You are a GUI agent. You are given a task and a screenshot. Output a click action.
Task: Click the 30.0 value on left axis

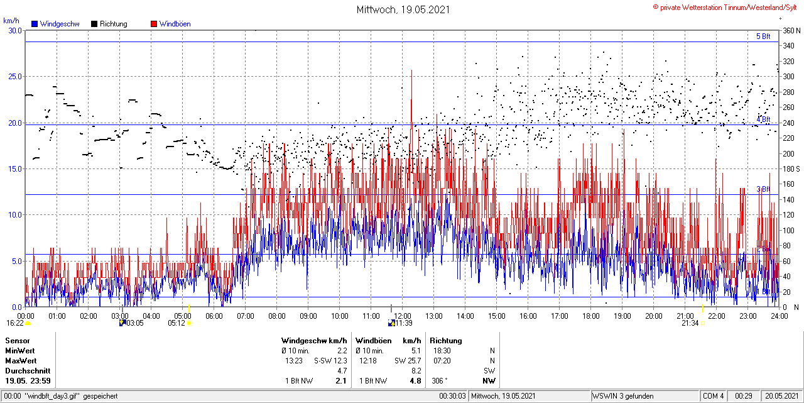[x=15, y=30]
